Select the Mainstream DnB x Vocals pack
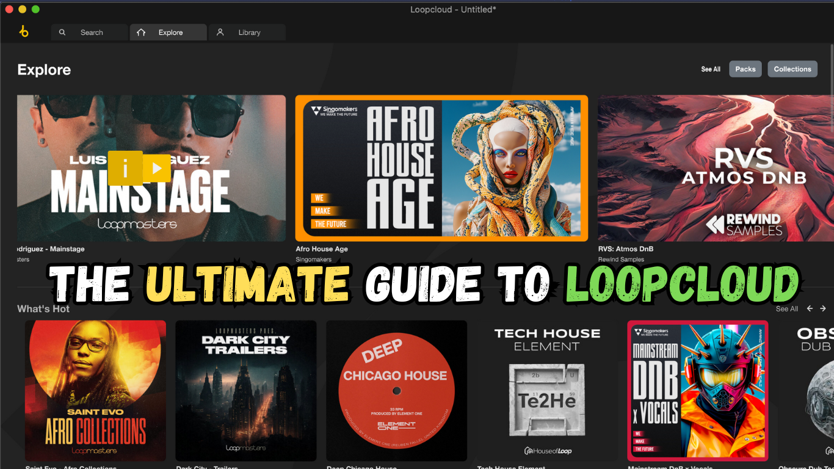This screenshot has height=469, width=834. click(x=697, y=390)
